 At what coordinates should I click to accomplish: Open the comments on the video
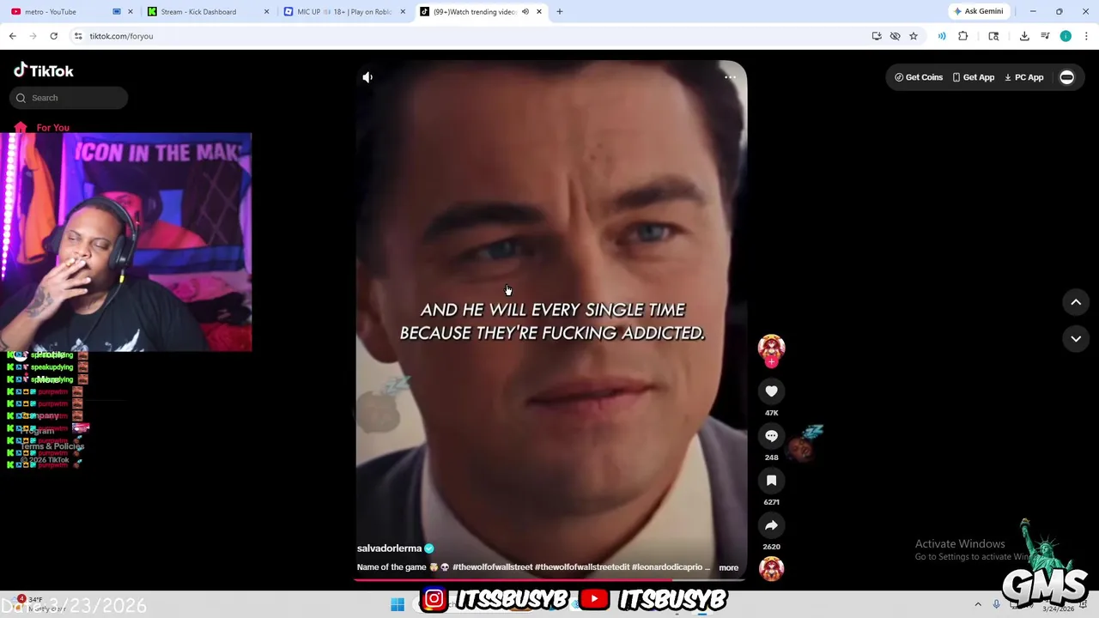point(771,436)
